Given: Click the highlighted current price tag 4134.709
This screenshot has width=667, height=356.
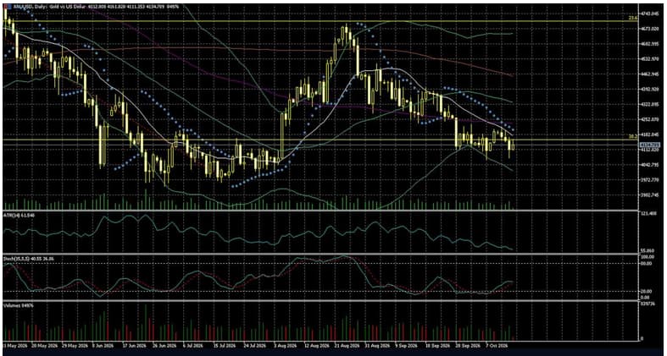Looking at the screenshot, I should [x=650, y=145].
